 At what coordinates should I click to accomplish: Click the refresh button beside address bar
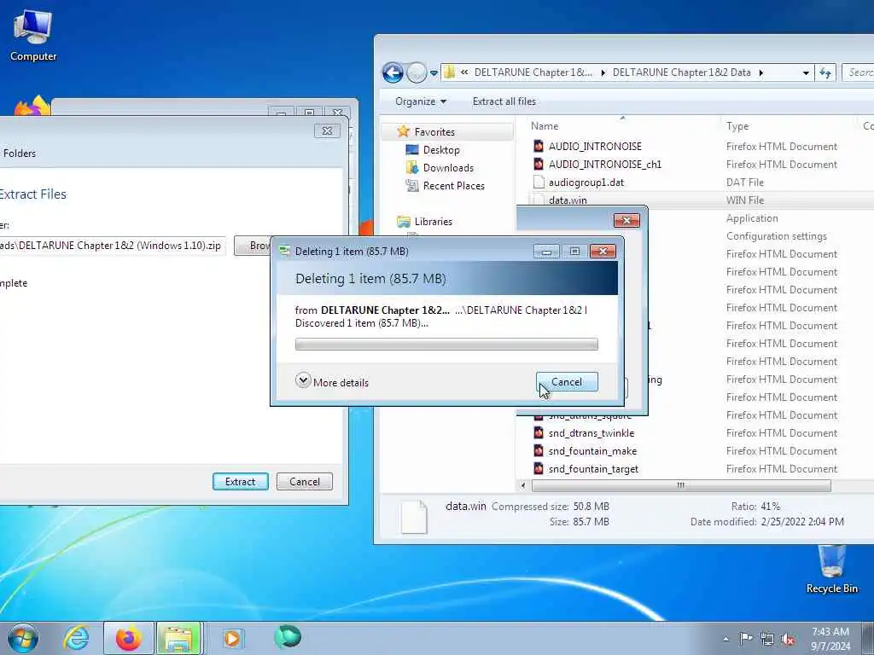click(825, 72)
